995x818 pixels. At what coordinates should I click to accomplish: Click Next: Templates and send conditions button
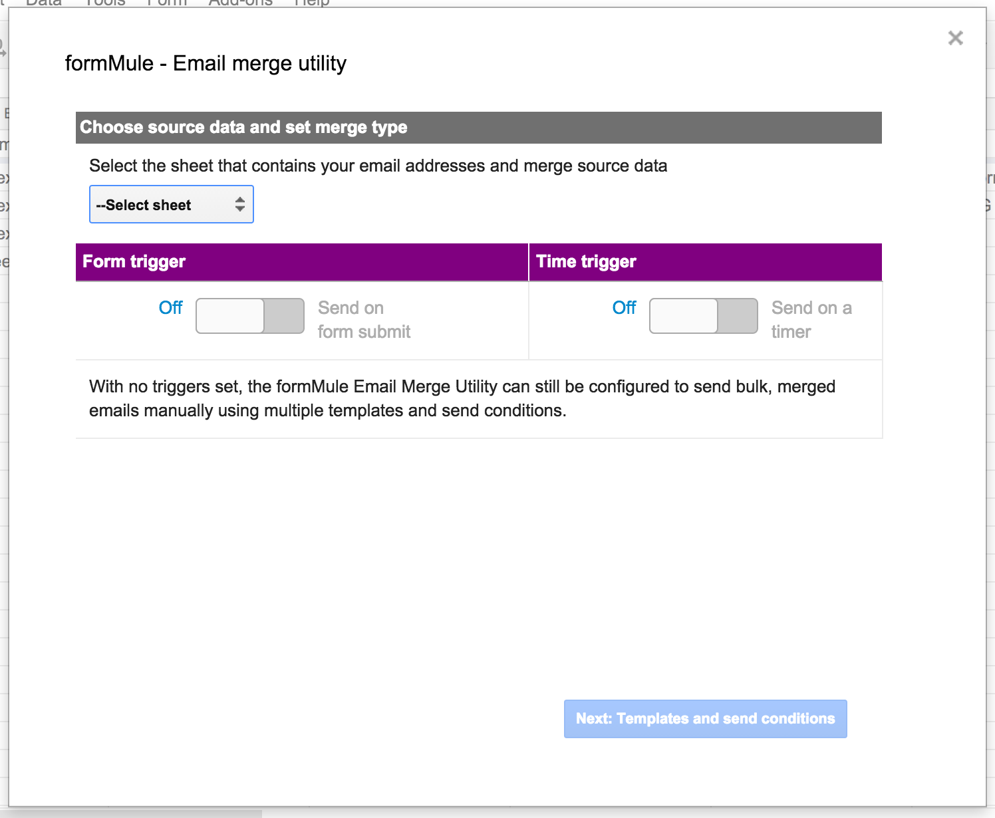(x=706, y=719)
